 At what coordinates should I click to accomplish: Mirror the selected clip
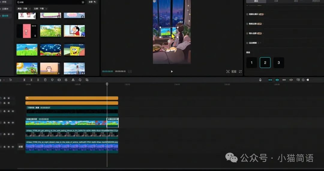(x=73, y=80)
